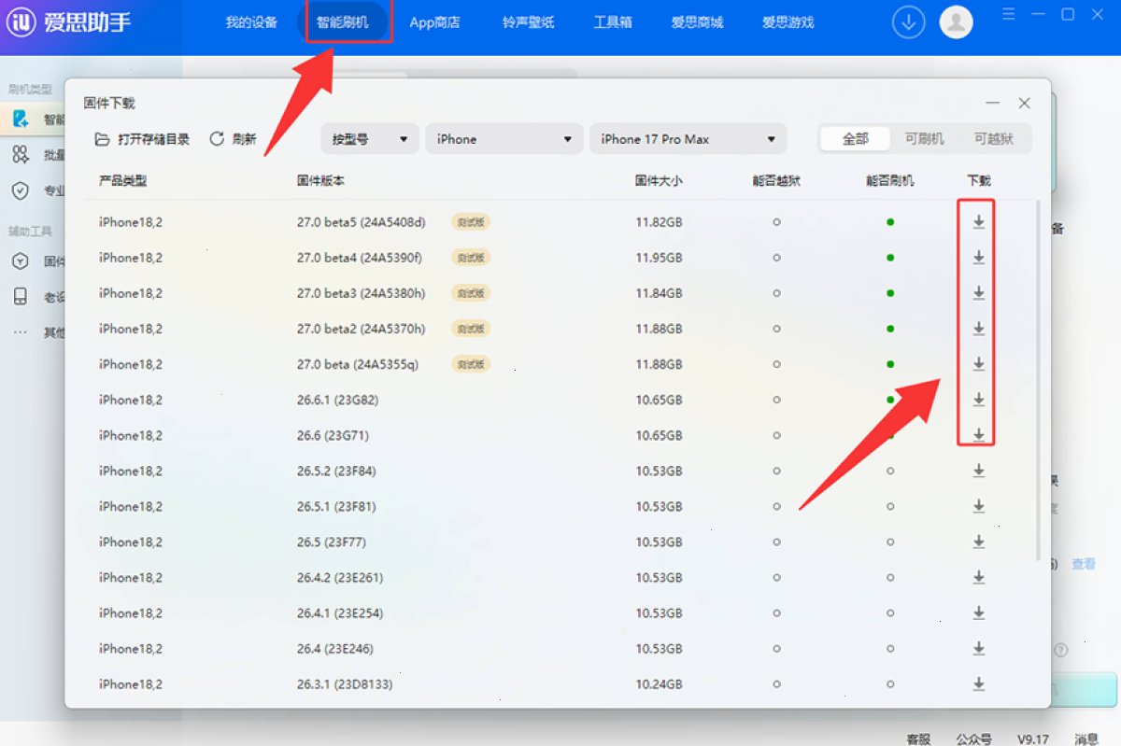This screenshot has height=746, width=1121.
Task: Click green flashable dot for 27.0 beta3
Action: (890, 293)
